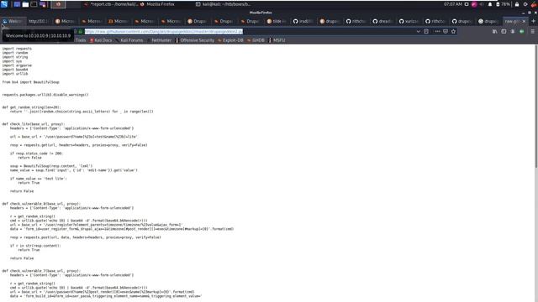Image resolution: width=538 pixels, height=302 pixels.
Task: Open the site security lock icon beside URL
Action: [x=81, y=32]
